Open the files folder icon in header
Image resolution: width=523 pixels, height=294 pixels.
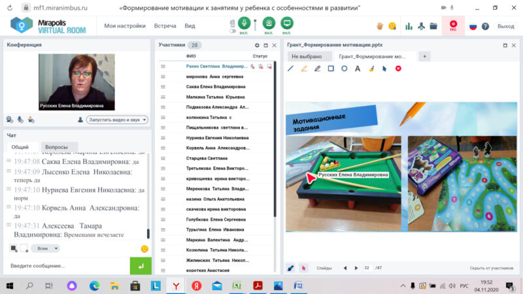433,26
